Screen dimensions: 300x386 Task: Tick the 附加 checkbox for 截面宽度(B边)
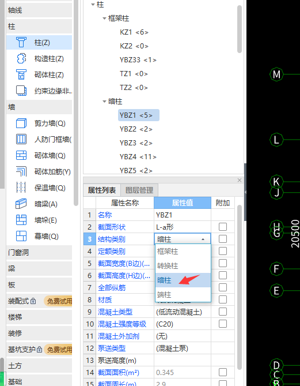(223, 263)
